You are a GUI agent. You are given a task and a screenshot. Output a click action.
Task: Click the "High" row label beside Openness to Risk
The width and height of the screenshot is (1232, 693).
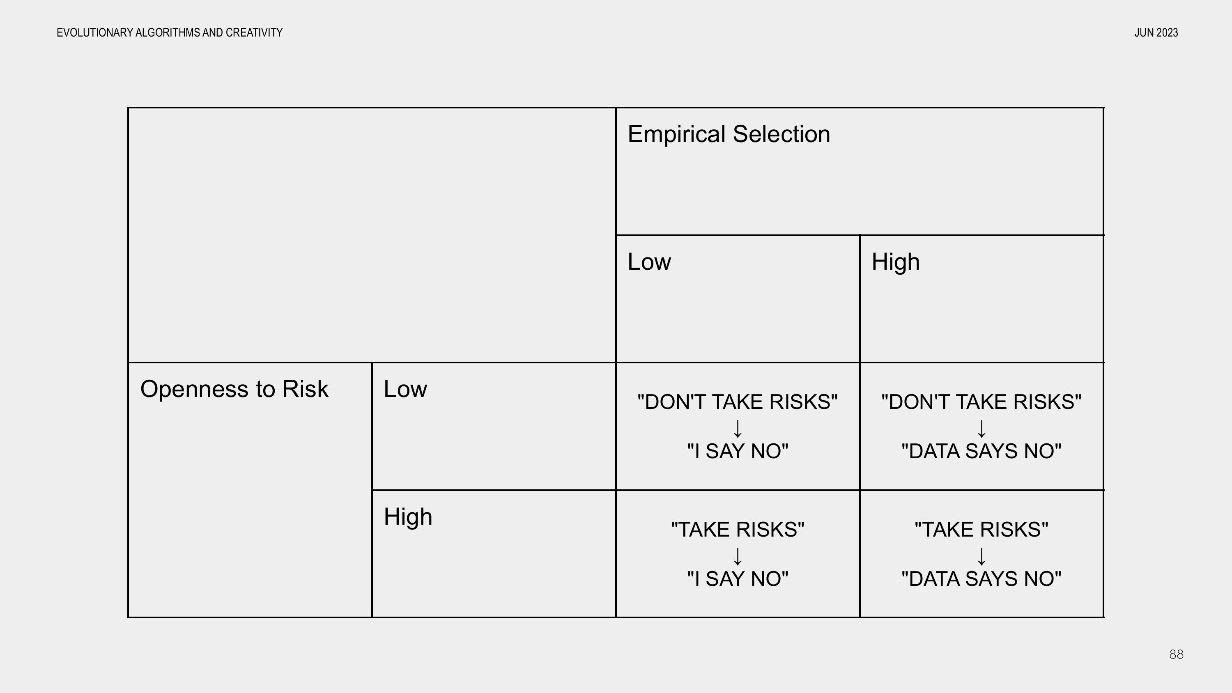[408, 516]
